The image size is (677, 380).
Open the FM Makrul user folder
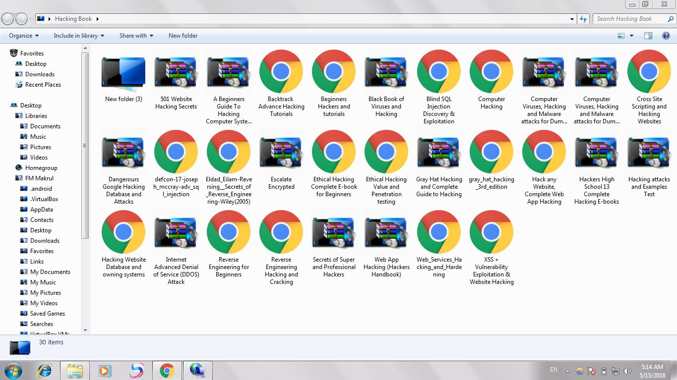(x=34, y=178)
